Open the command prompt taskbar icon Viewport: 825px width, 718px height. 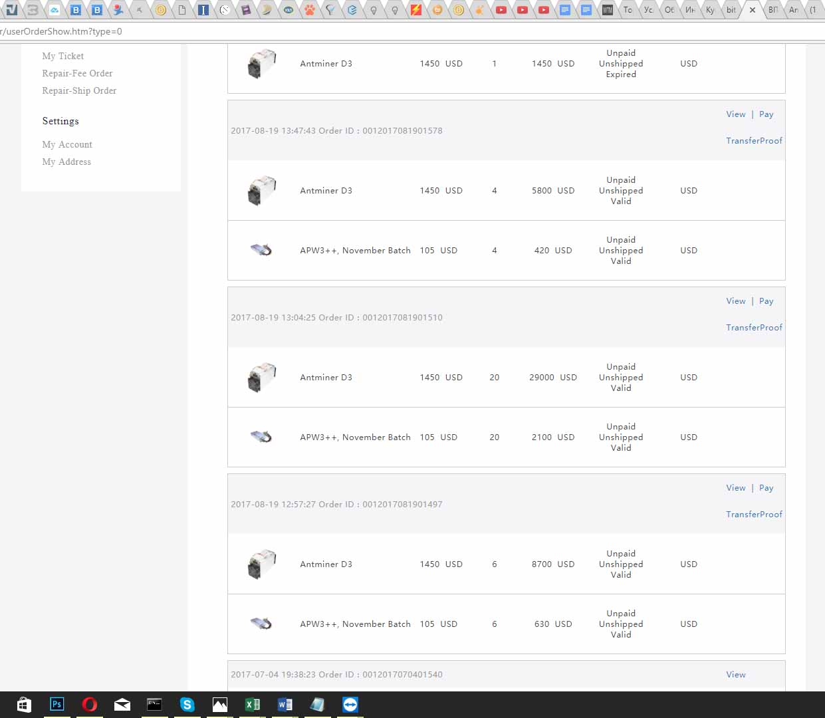(154, 704)
